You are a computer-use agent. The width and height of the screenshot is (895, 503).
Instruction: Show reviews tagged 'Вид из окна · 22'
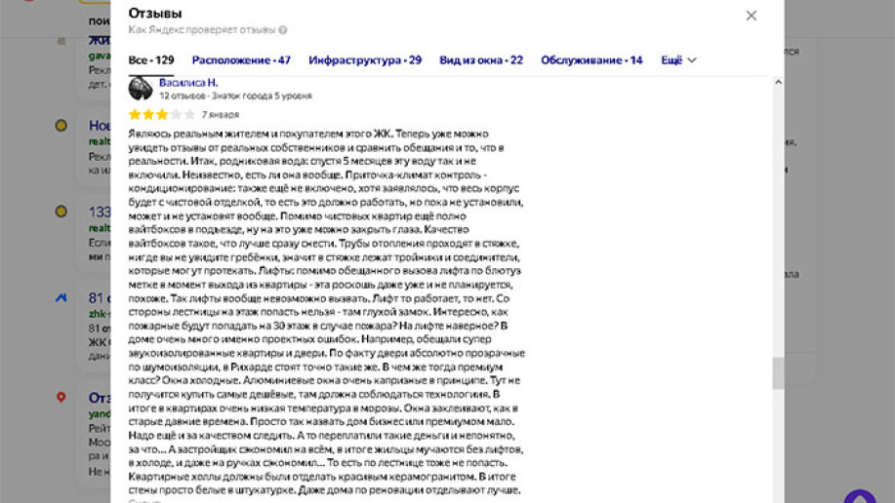tap(481, 60)
